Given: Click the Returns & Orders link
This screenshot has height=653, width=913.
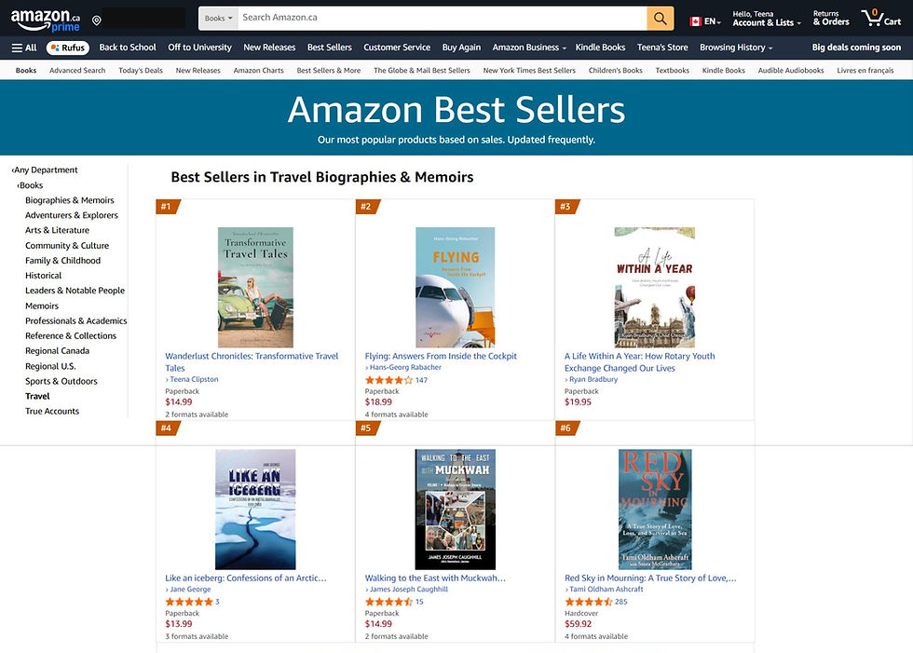Looking at the screenshot, I should [x=830, y=19].
